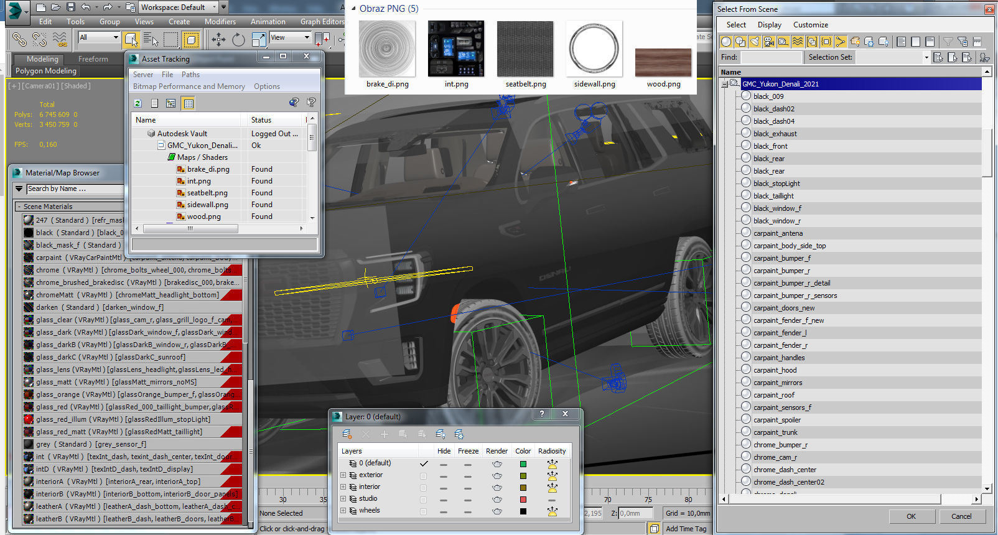Activate the Select and Rotate tool
Image resolution: width=998 pixels, height=535 pixels.
[x=238, y=40]
